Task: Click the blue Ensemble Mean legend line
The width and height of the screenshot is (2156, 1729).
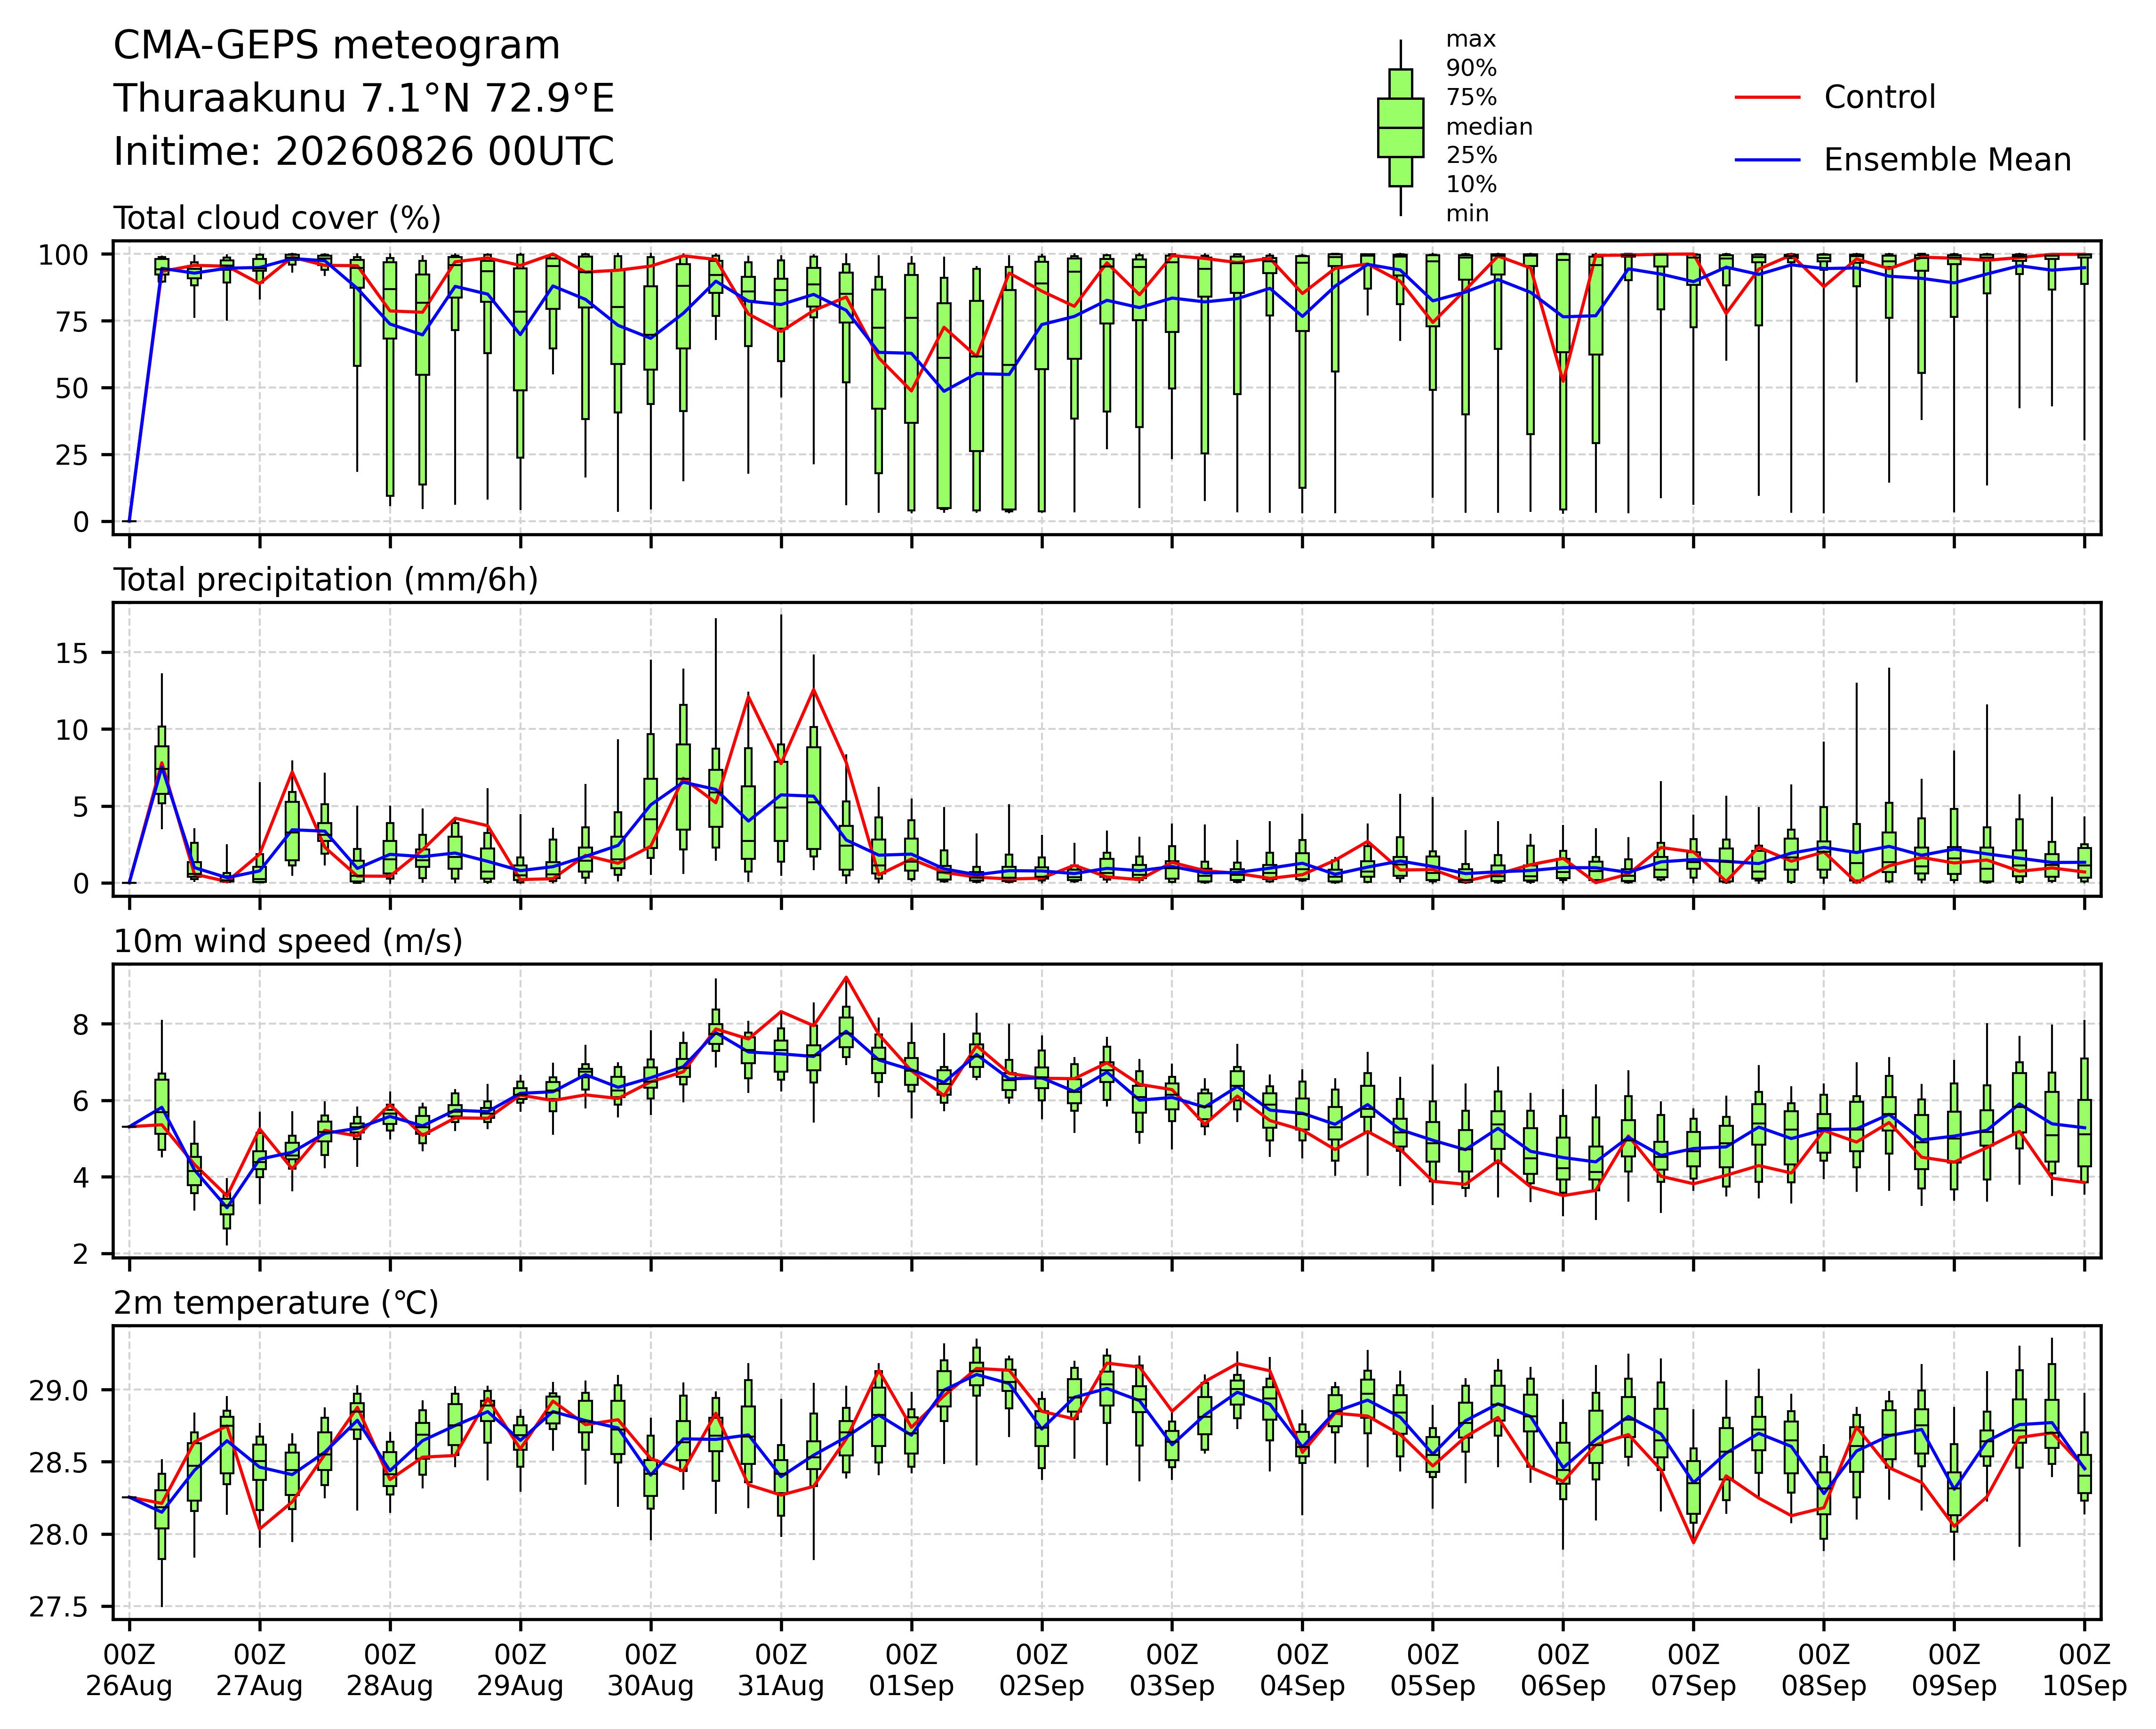Action: coord(1768,160)
